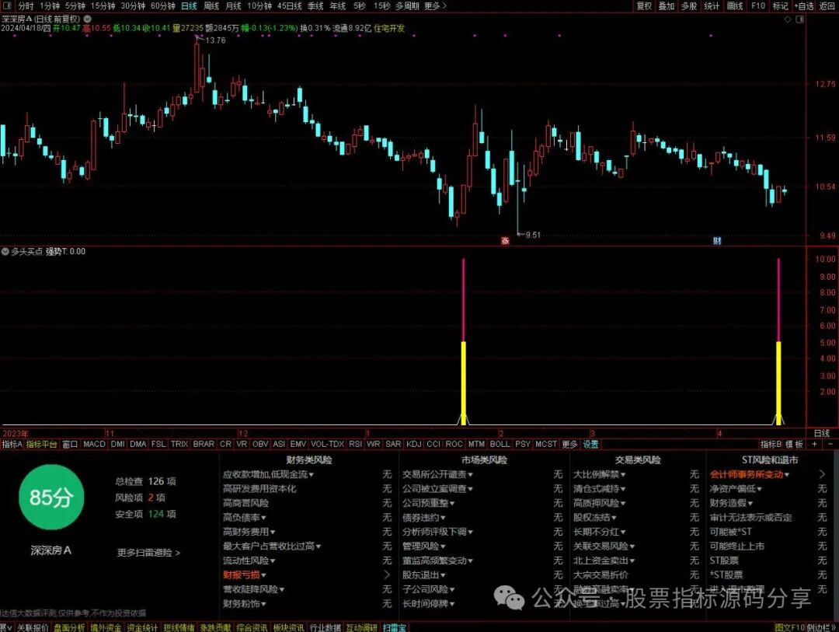Click the 图文F10 button
The image size is (839, 632).
click(x=790, y=627)
